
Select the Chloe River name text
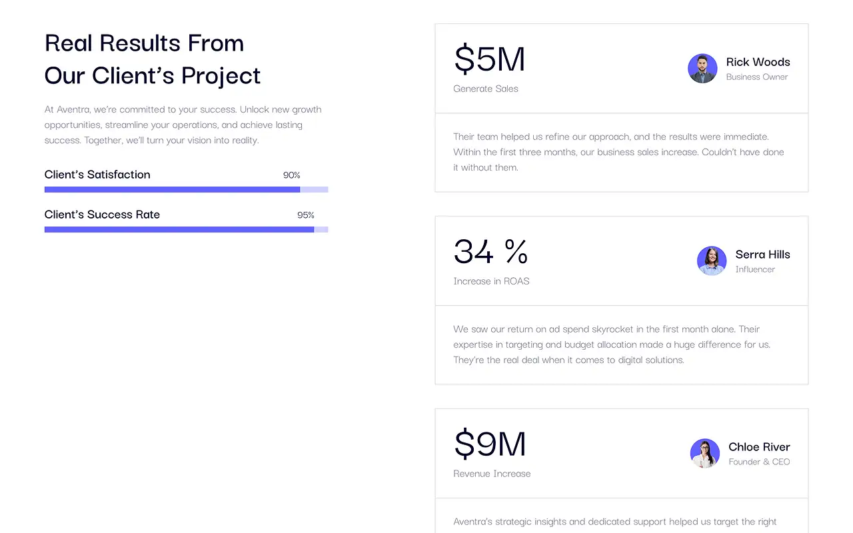coord(759,447)
